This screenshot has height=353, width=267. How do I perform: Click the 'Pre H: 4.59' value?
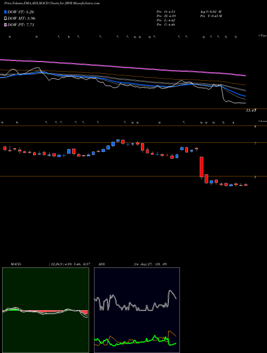(x=166, y=16)
